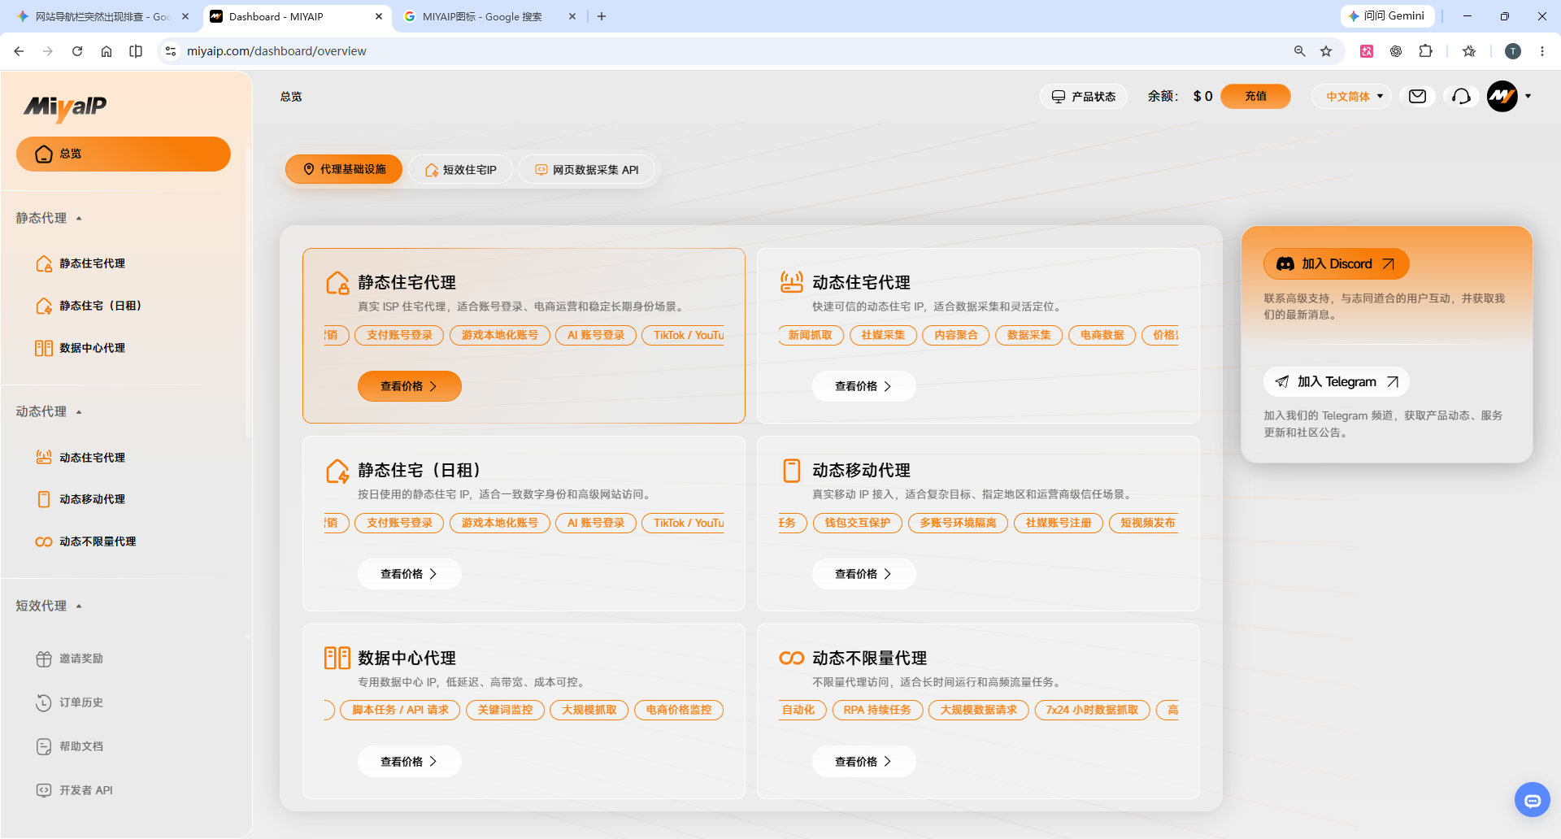The height and width of the screenshot is (839, 1561).
Task: Switch to 短效住宅IP tab
Action: (461, 170)
